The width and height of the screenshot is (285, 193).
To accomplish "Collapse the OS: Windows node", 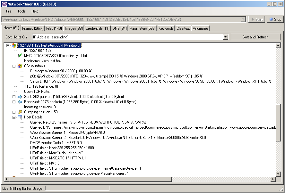I will point(14,66).
